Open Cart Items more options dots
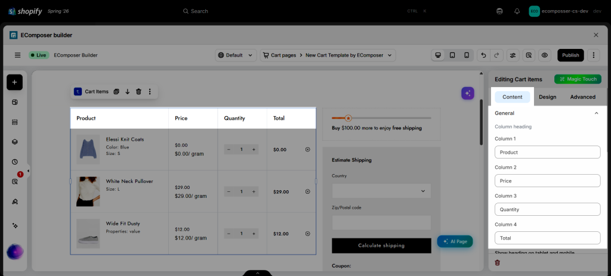This screenshot has width=611, height=276. (150, 92)
